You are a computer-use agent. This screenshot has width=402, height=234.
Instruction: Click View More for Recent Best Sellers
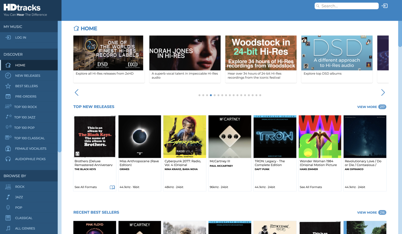(367, 213)
